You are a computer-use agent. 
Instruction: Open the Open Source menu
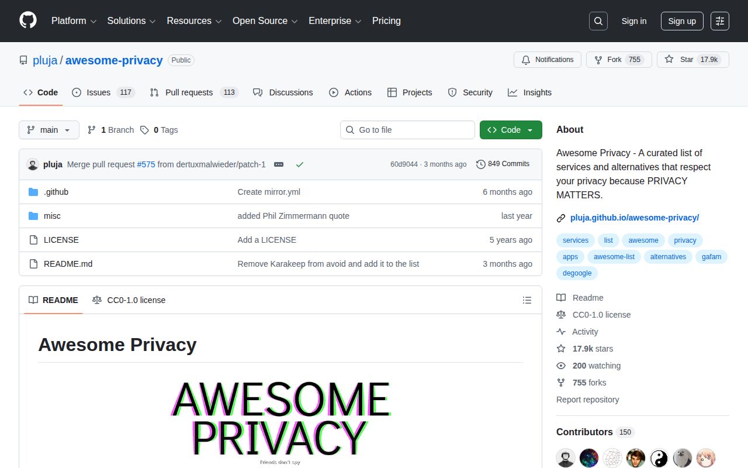[x=260, y=21]
